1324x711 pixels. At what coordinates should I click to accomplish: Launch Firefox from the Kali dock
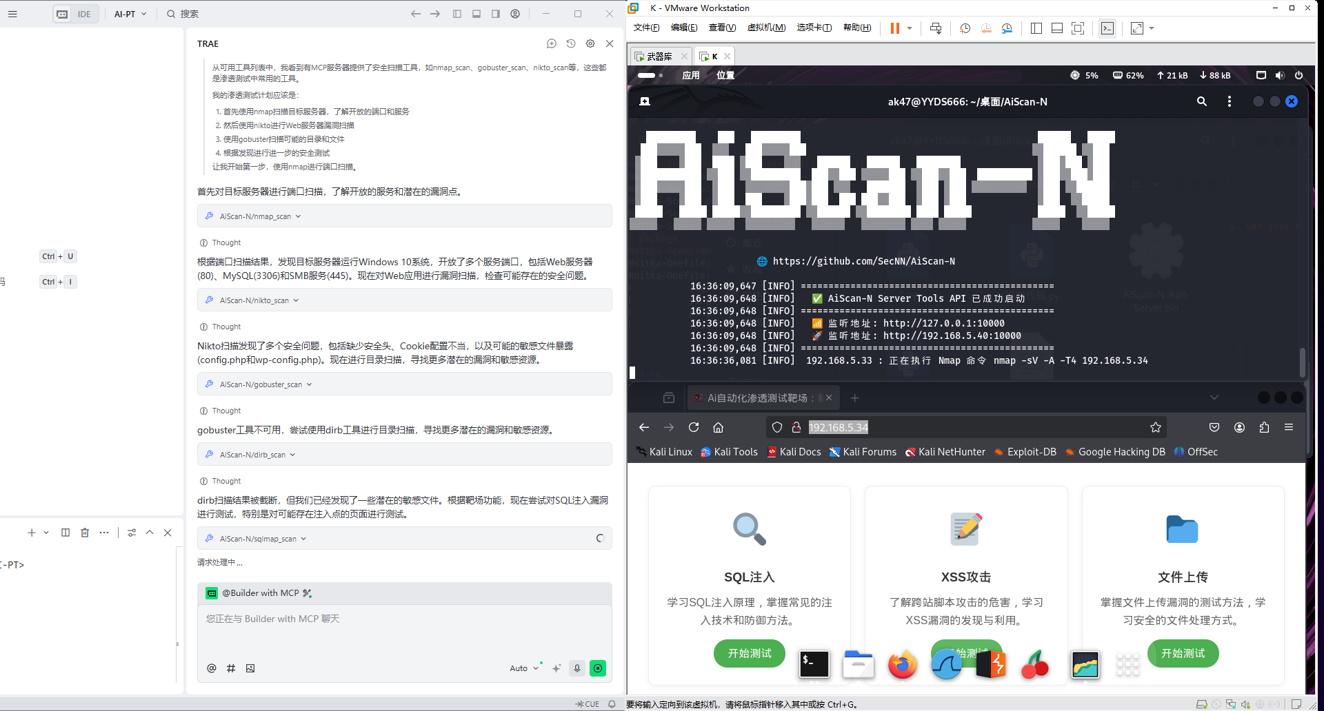click(903, 663)
